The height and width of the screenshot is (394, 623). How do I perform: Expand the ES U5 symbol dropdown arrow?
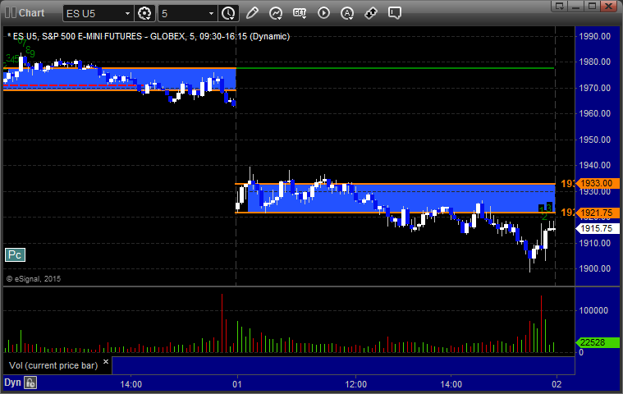tap(127, 13)
